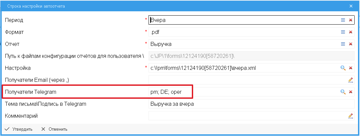Viewport: 360px width, 136px height.
Task: Open the list menu for Формат field
Action: (x=343, y=32)
